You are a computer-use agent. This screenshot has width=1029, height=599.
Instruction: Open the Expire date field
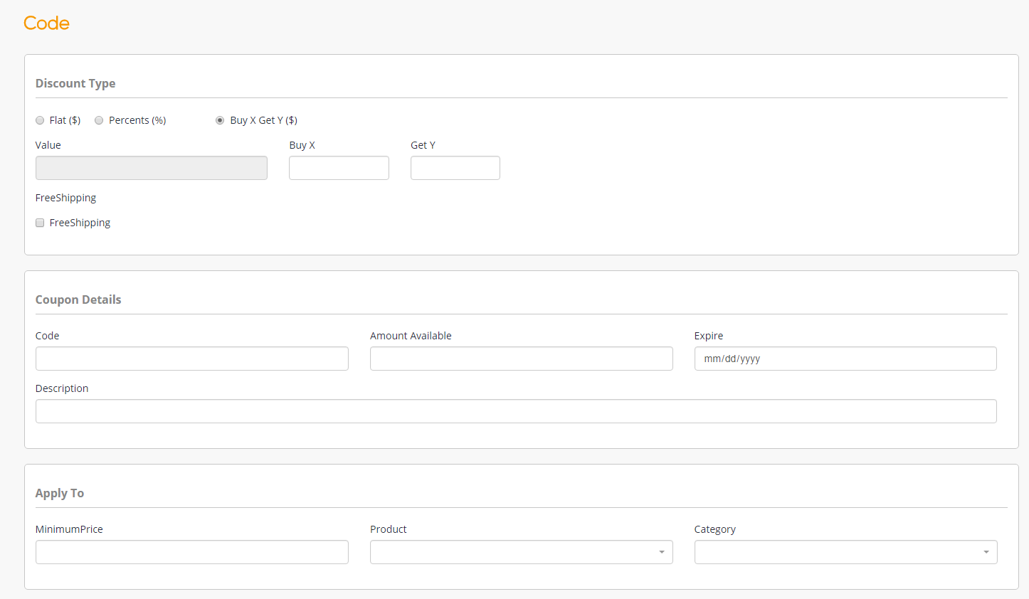pyautogui.click(x=845, y=359)
